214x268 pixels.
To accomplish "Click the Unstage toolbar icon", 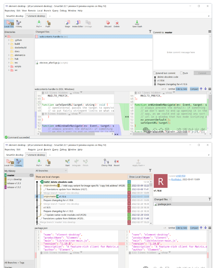I will coord(88,24).
